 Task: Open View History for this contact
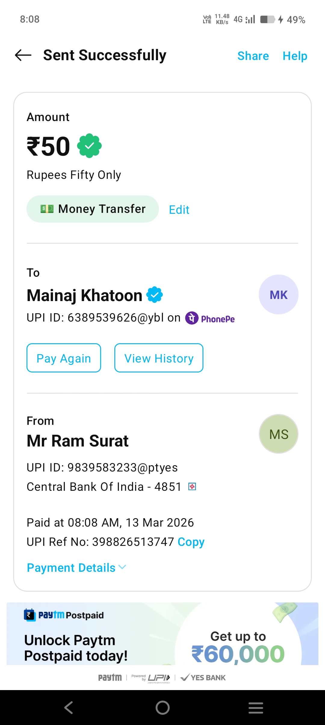[159, 358]
